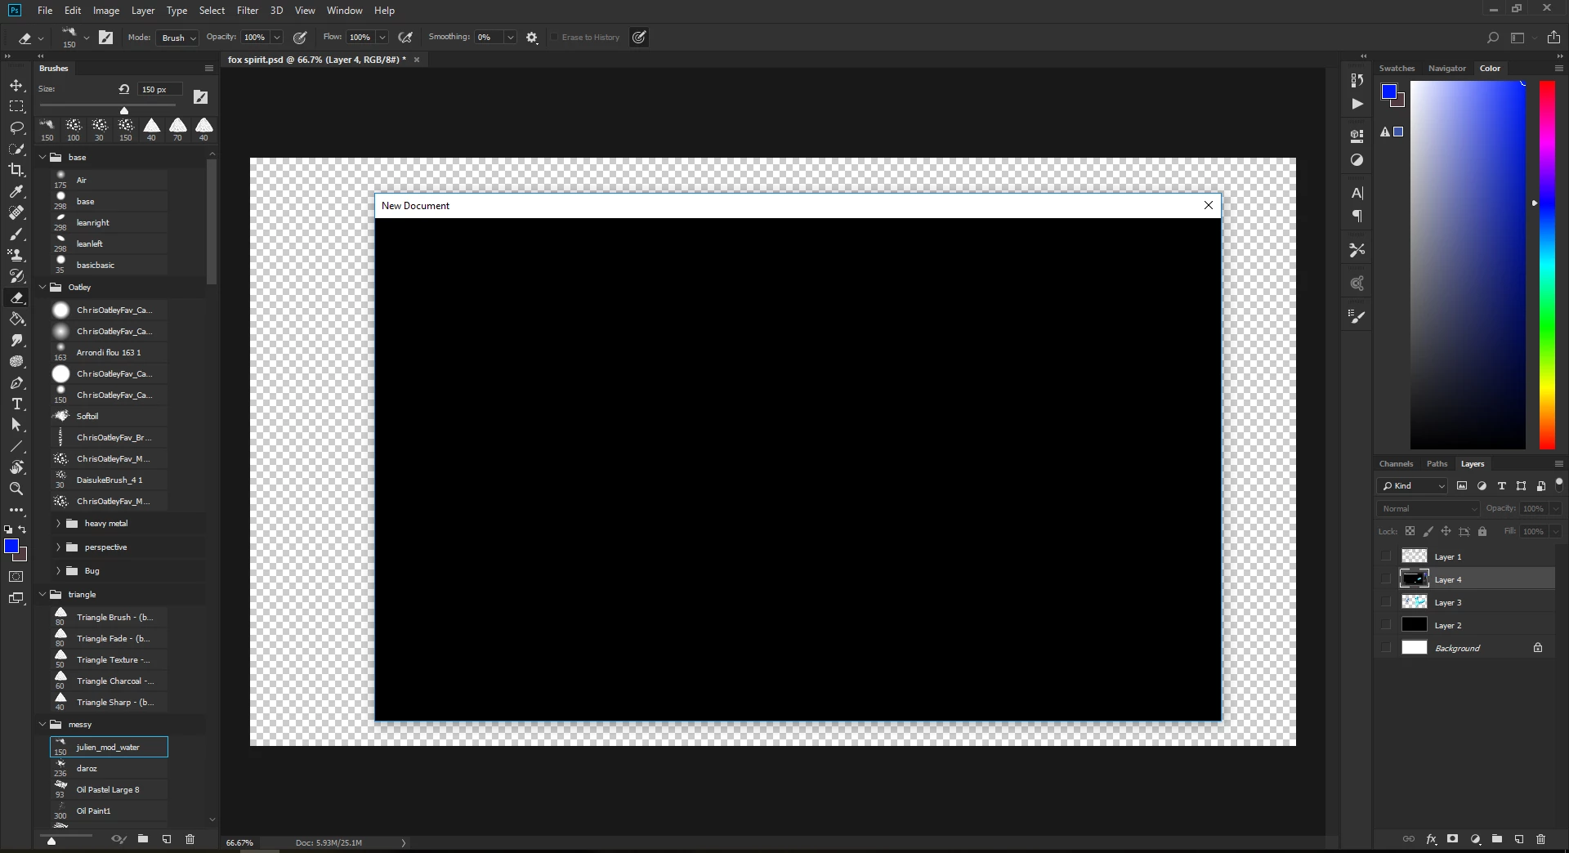1569x853 pixels.
Task: Open the Smoothing dropdown arrow
Action: [x=510, y=38]
